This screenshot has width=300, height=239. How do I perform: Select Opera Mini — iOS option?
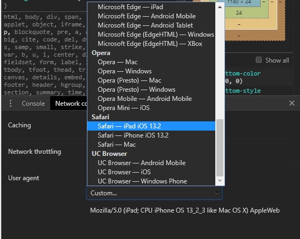pyautogui.click(x=151, y=108)
